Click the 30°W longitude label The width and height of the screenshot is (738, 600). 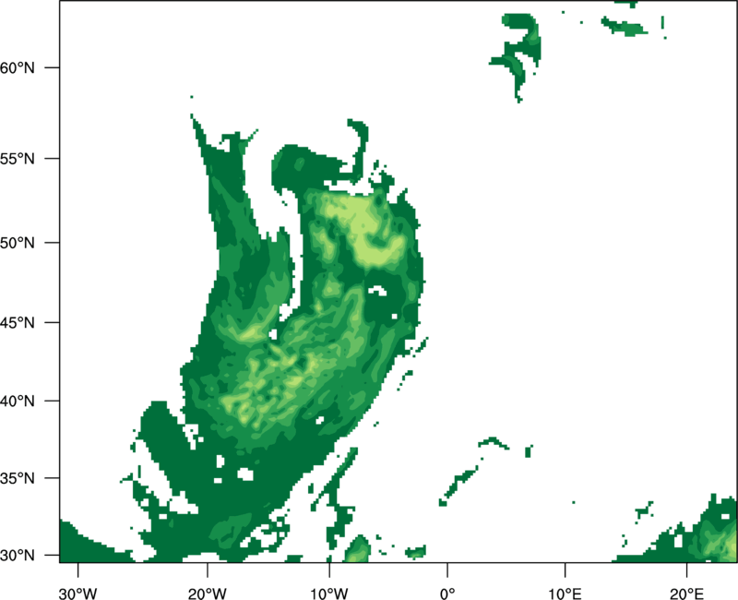[77, 594]
